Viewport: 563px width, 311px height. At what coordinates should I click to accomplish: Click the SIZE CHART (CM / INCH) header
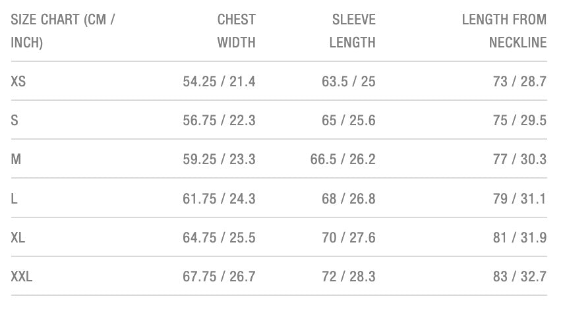point(63,31)
